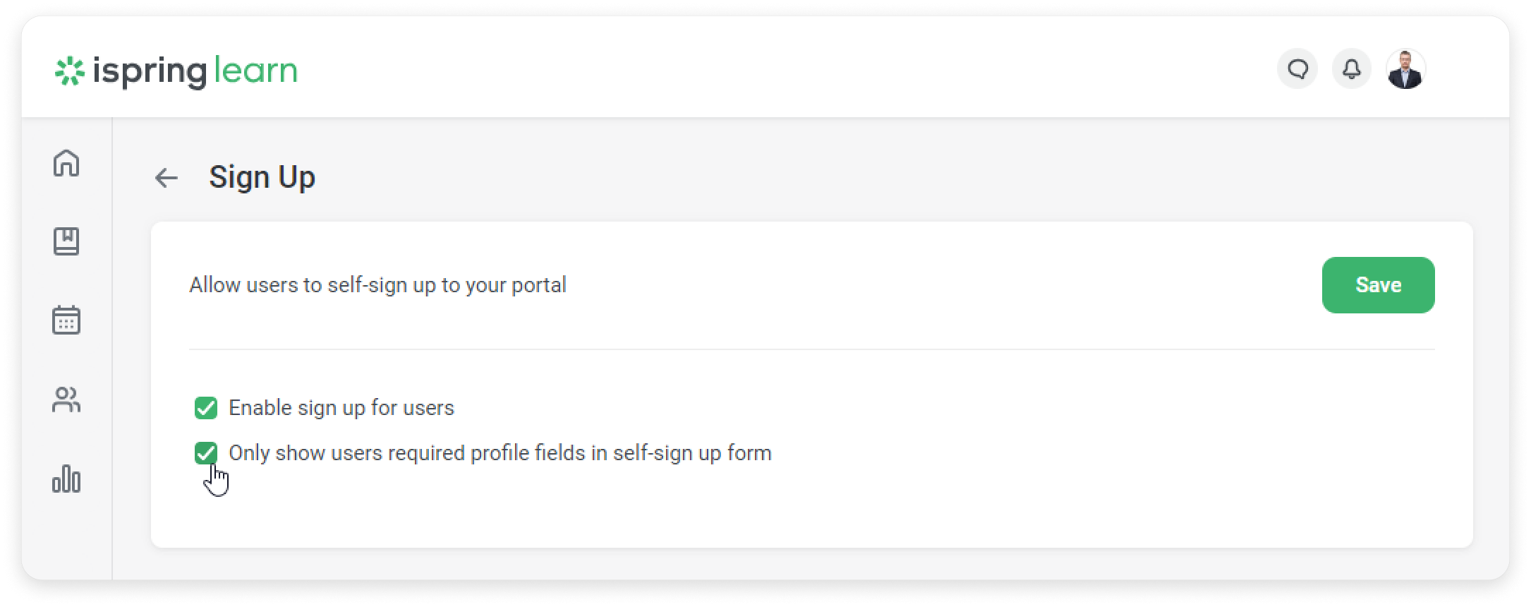Image resolution: width=1531 pixels, height=607 pixels.
Task: Click the required profile fields option label
Action: tap(500, 453)
